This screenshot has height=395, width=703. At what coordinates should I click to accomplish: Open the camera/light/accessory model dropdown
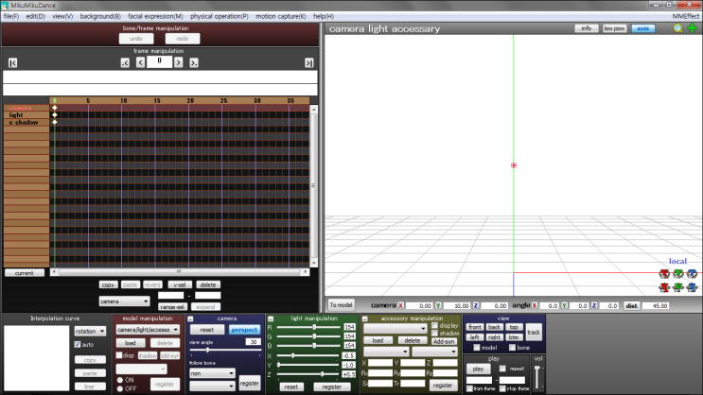148,330
